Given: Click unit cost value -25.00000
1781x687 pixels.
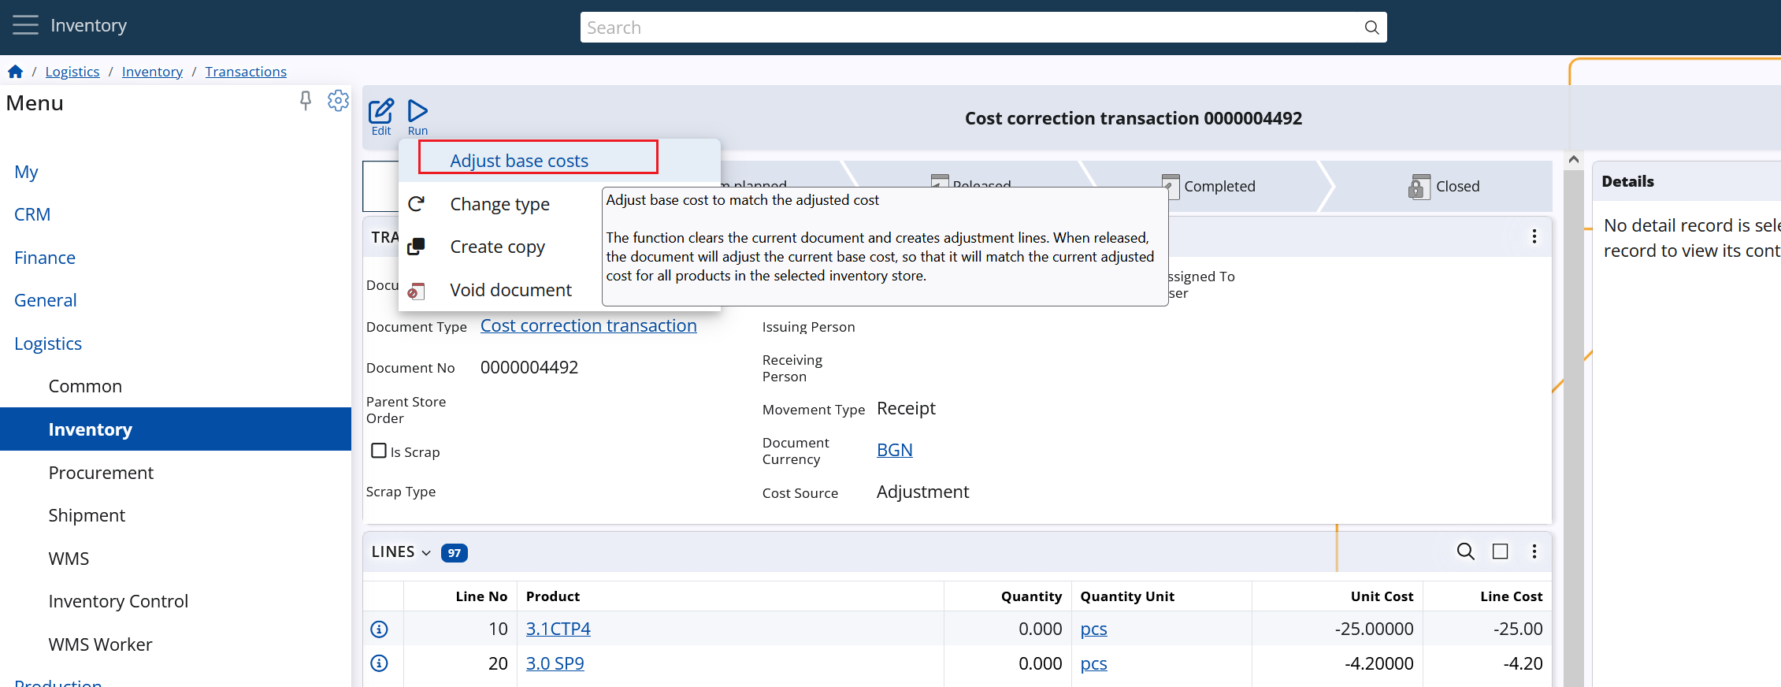Looking at the screenshot, I should 1374,629.
